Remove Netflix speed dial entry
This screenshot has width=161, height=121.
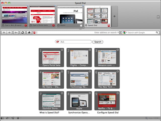[118, 93]
